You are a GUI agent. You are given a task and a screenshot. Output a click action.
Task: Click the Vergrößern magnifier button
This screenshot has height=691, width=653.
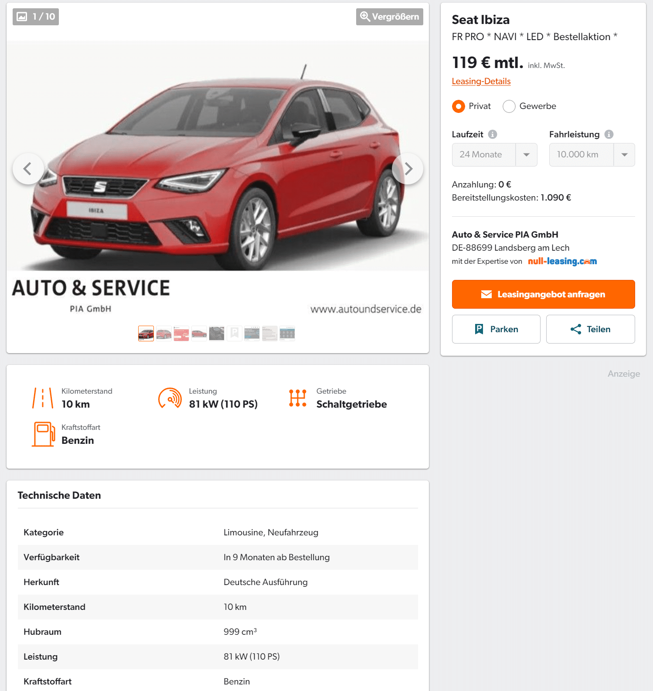(x=389, y=17)
